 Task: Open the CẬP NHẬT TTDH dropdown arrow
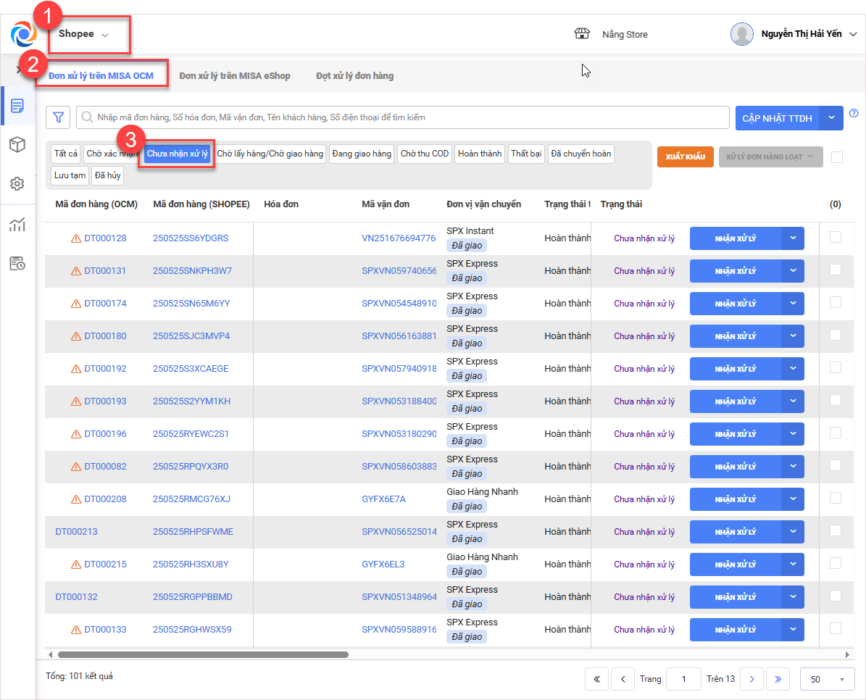(831, 118)
